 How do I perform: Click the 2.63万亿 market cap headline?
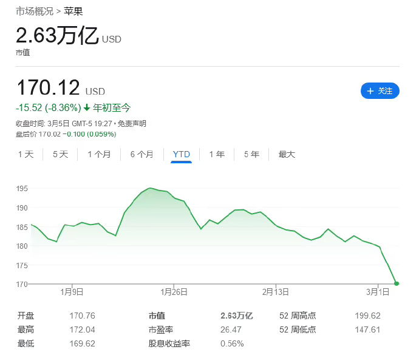[x=58, y=35]
